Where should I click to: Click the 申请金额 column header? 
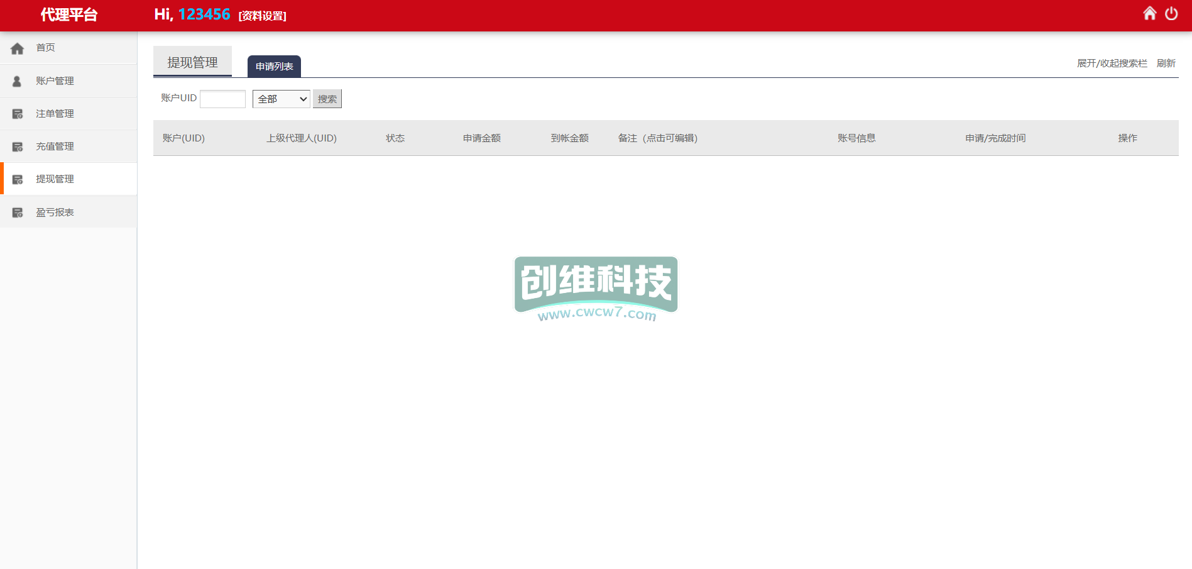482,138
